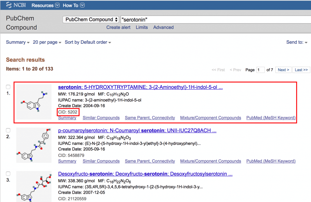Click the serotonin structure thumbnail

[x=34, y=102]
